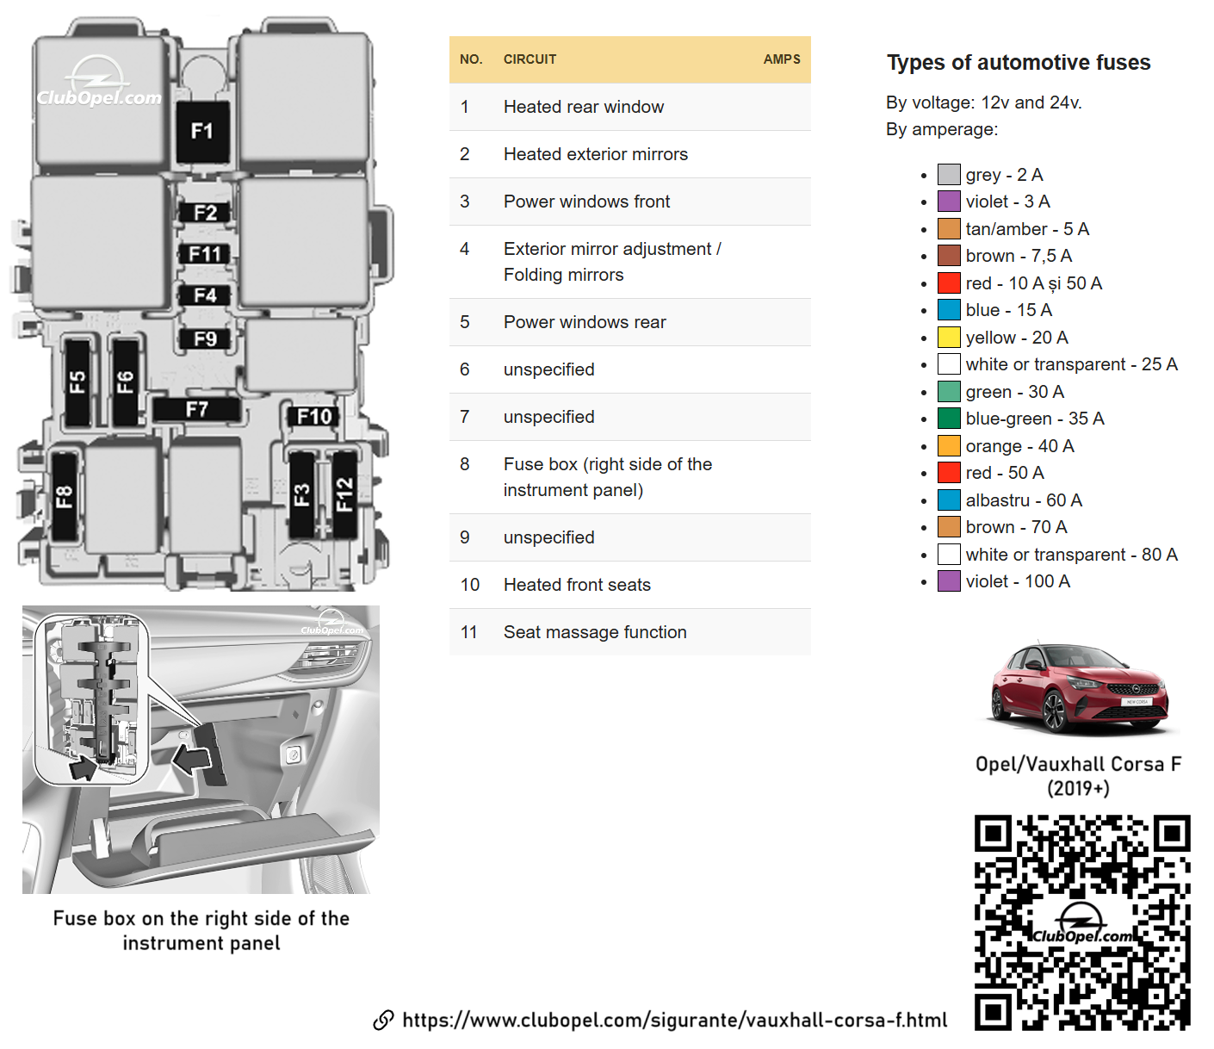This screenshot has height=1049, width=1214.
Task: Click fuse F6 in the diagram
Action: 125,382
